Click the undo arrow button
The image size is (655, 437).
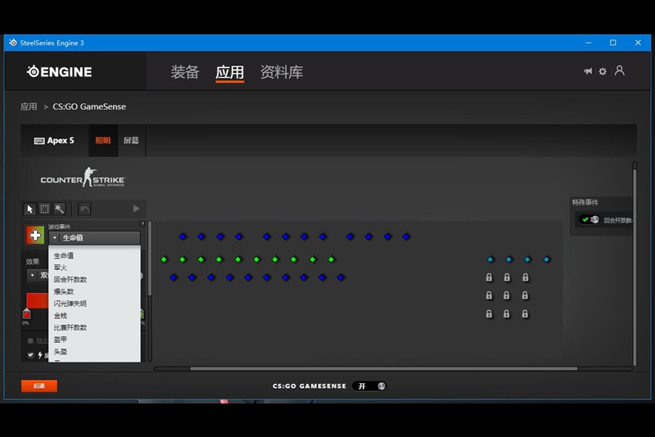point(84,209)
